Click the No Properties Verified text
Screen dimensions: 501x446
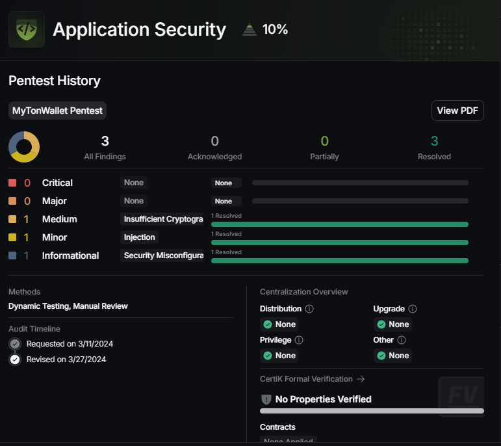click(x=324, y=399)
